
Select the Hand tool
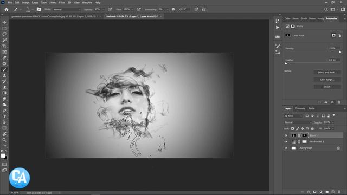pos(4,134)
